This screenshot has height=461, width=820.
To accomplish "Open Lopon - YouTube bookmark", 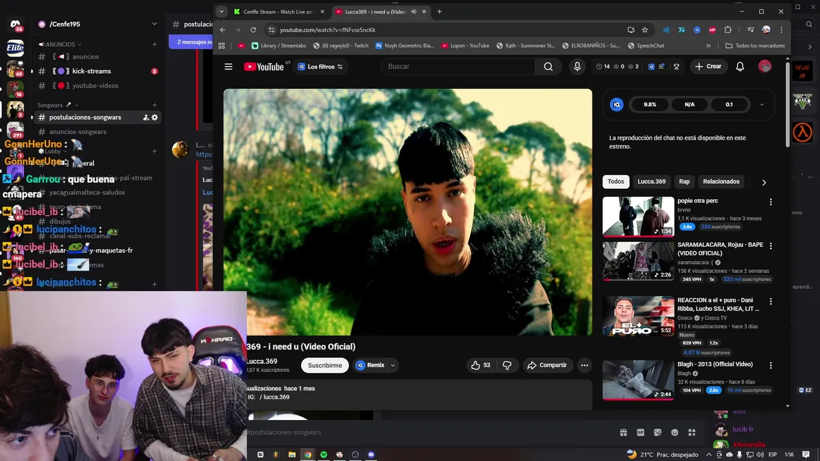I will 464,45.
